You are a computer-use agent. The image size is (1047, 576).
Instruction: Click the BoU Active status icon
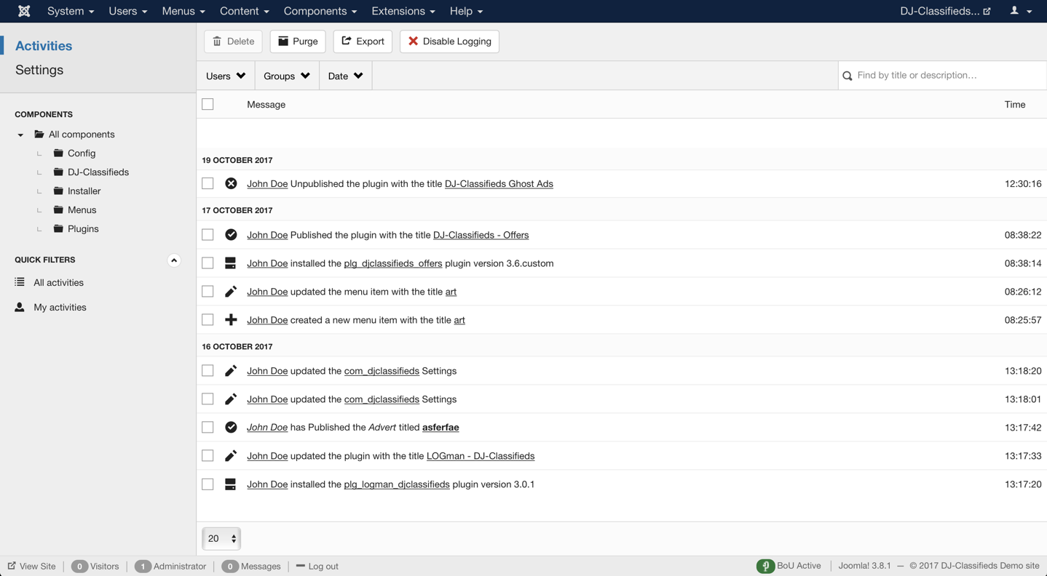(765, 566)
